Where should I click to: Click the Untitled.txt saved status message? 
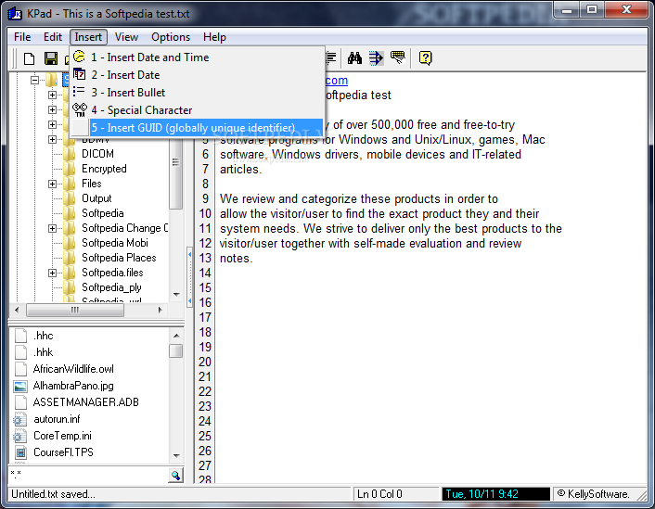[54, 494]
